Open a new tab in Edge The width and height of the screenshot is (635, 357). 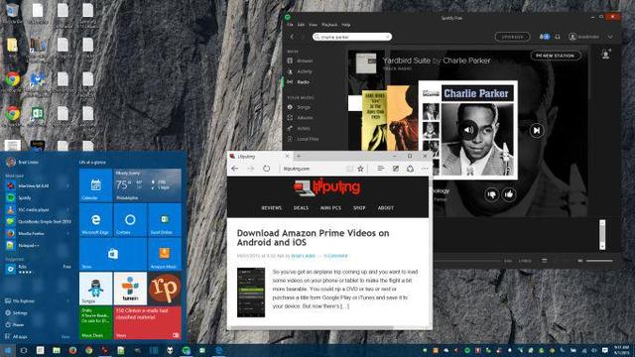tap(299, 156)
